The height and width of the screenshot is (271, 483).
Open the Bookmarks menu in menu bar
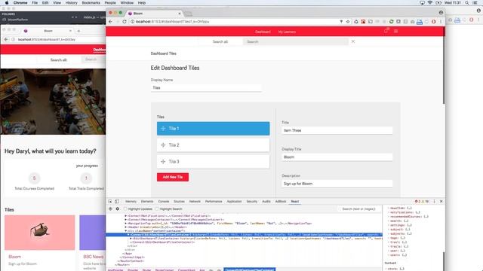tap(91, 3)
